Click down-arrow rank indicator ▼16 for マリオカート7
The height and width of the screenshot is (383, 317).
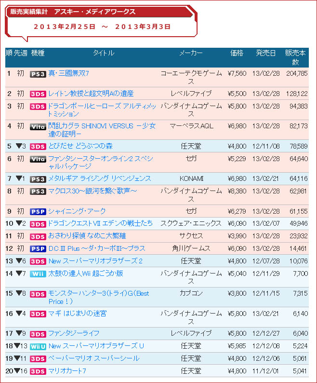(x=21, y=371)
